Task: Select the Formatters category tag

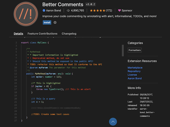Action: click(135, 50)
